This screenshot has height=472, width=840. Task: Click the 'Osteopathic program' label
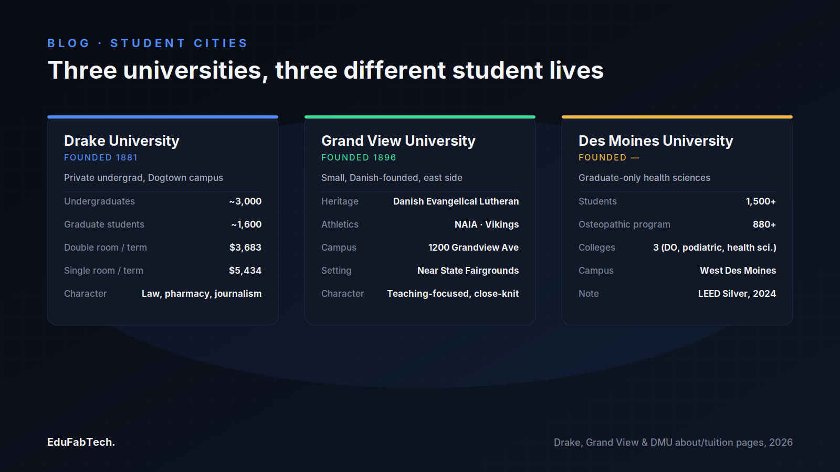click(x=624, y=224)
